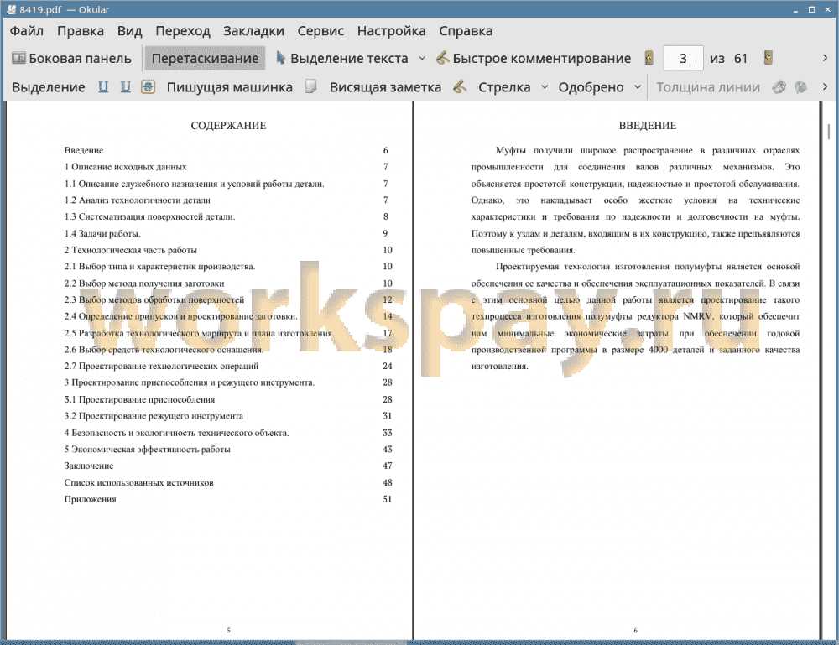Click '3.2 Проектирование режущего инструмента' entry
839x645 pixels.
click(x=154, y=416)
